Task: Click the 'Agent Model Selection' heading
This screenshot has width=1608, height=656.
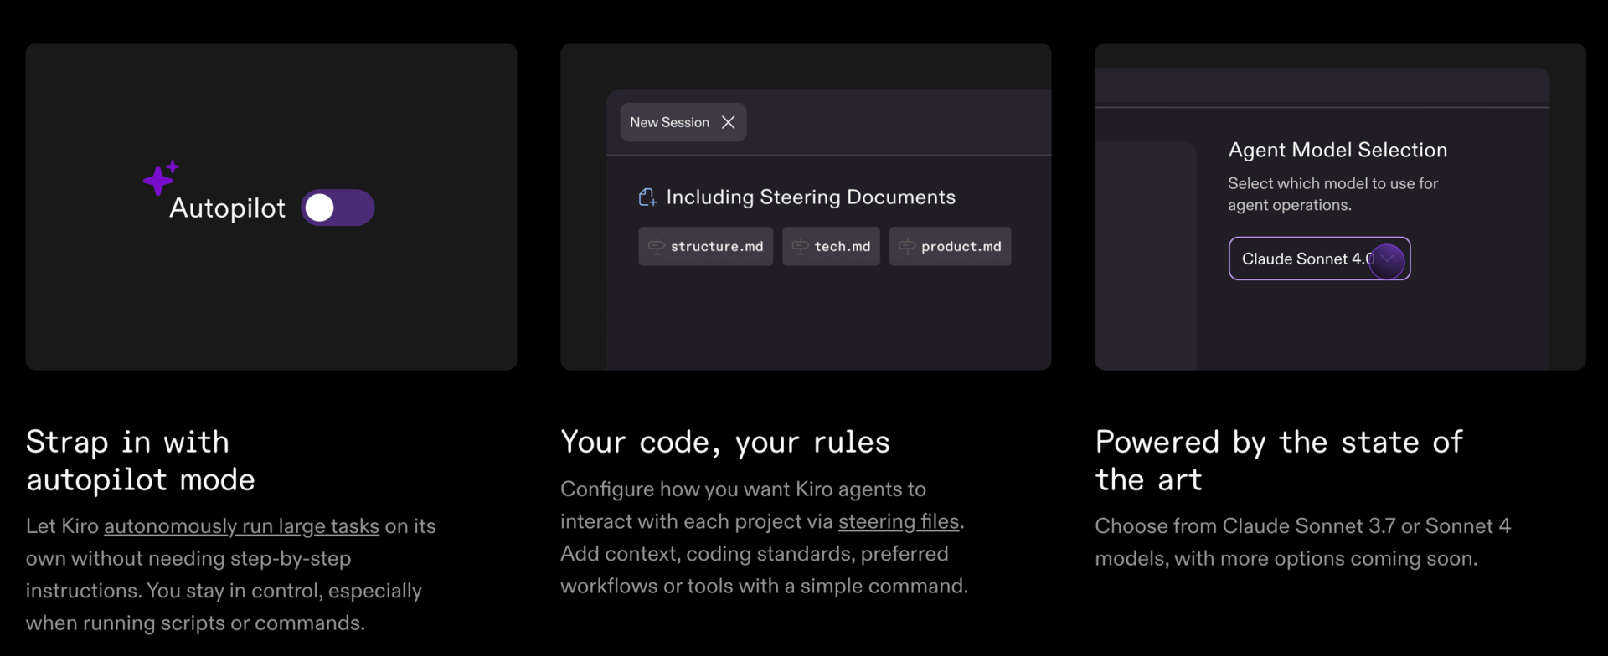Action: 1337,150
